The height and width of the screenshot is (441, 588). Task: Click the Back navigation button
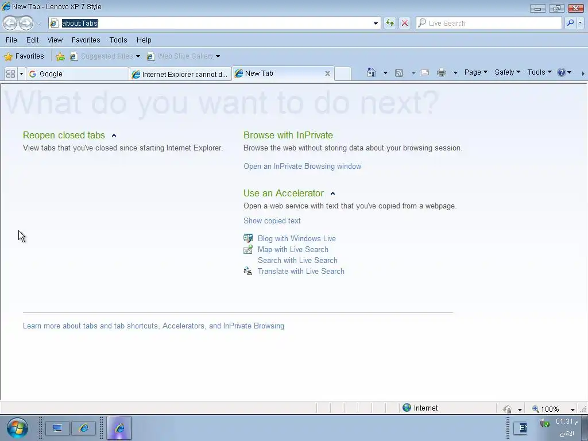[x=10, y=23]
